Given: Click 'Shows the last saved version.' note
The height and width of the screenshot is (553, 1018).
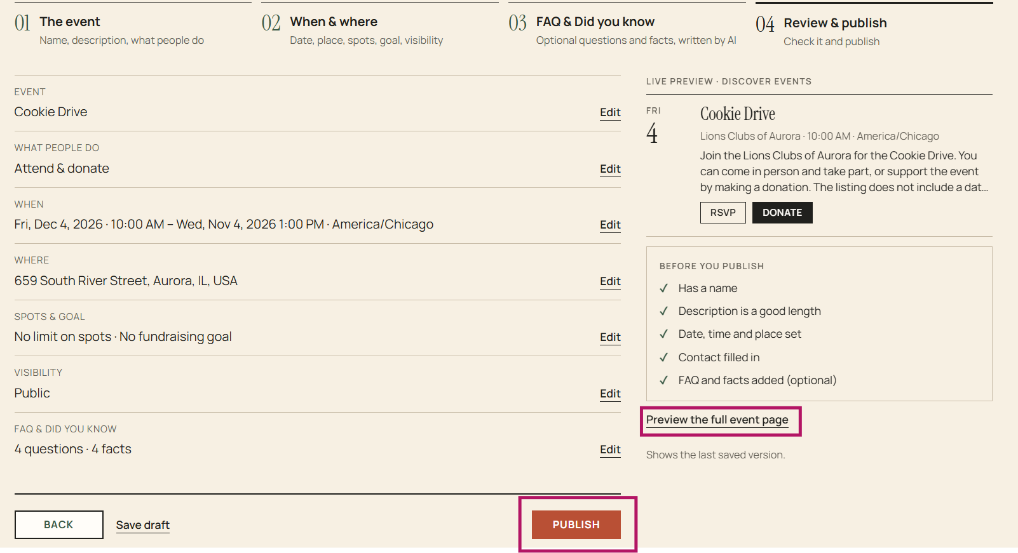Looking at the screenshot, I should [x=716, y=455].
